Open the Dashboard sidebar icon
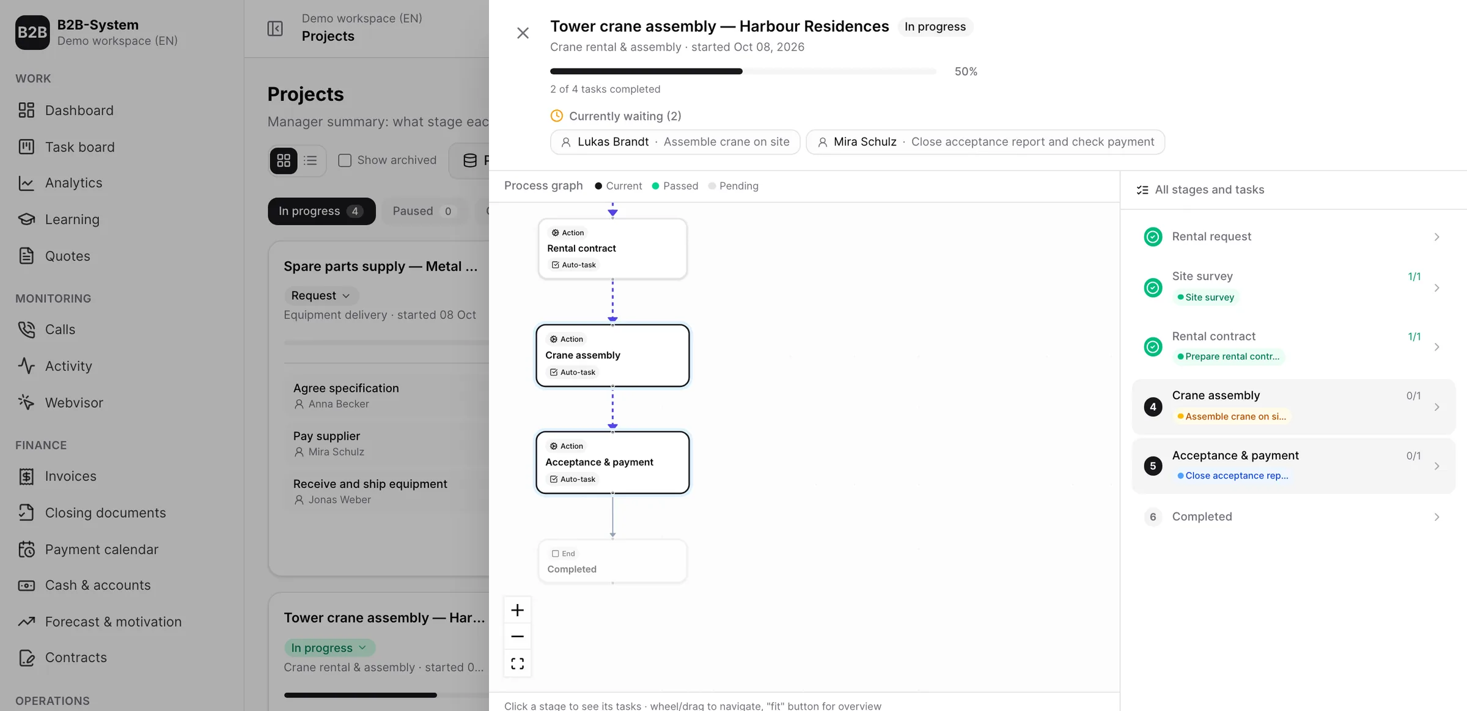The height and width of the screenshot is (711, 1467). click(26, 110)
